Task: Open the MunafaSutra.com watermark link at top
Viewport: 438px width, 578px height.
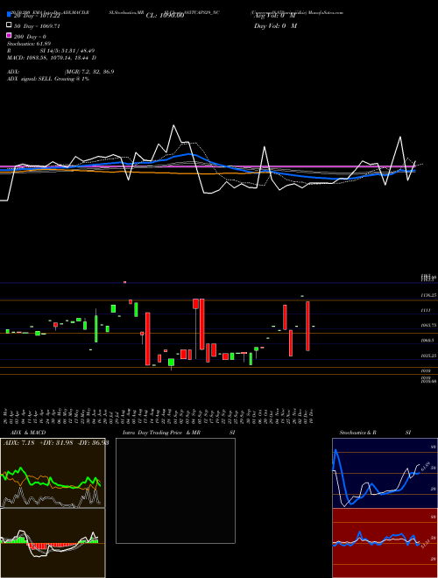Action: coord(326,12)
